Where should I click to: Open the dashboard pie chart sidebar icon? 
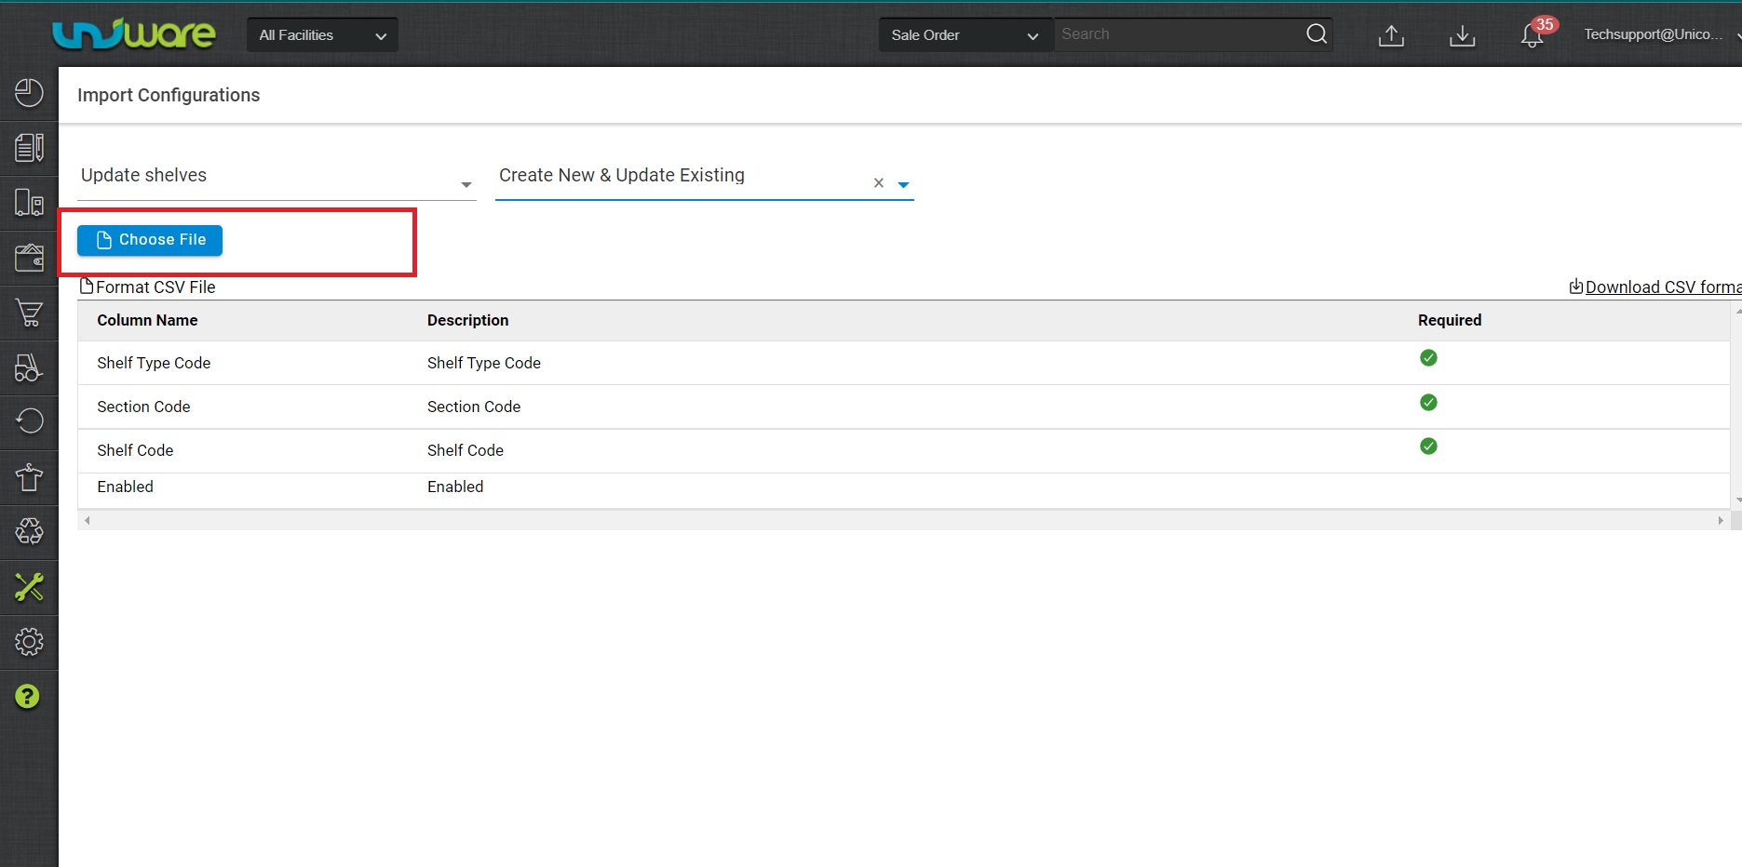pyautogui.click(x=29, y=93)
